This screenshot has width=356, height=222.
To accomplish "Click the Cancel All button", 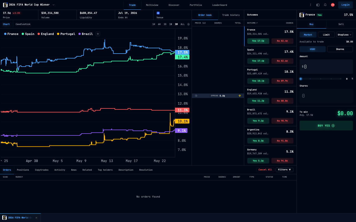I will click(x=265, y=170).
